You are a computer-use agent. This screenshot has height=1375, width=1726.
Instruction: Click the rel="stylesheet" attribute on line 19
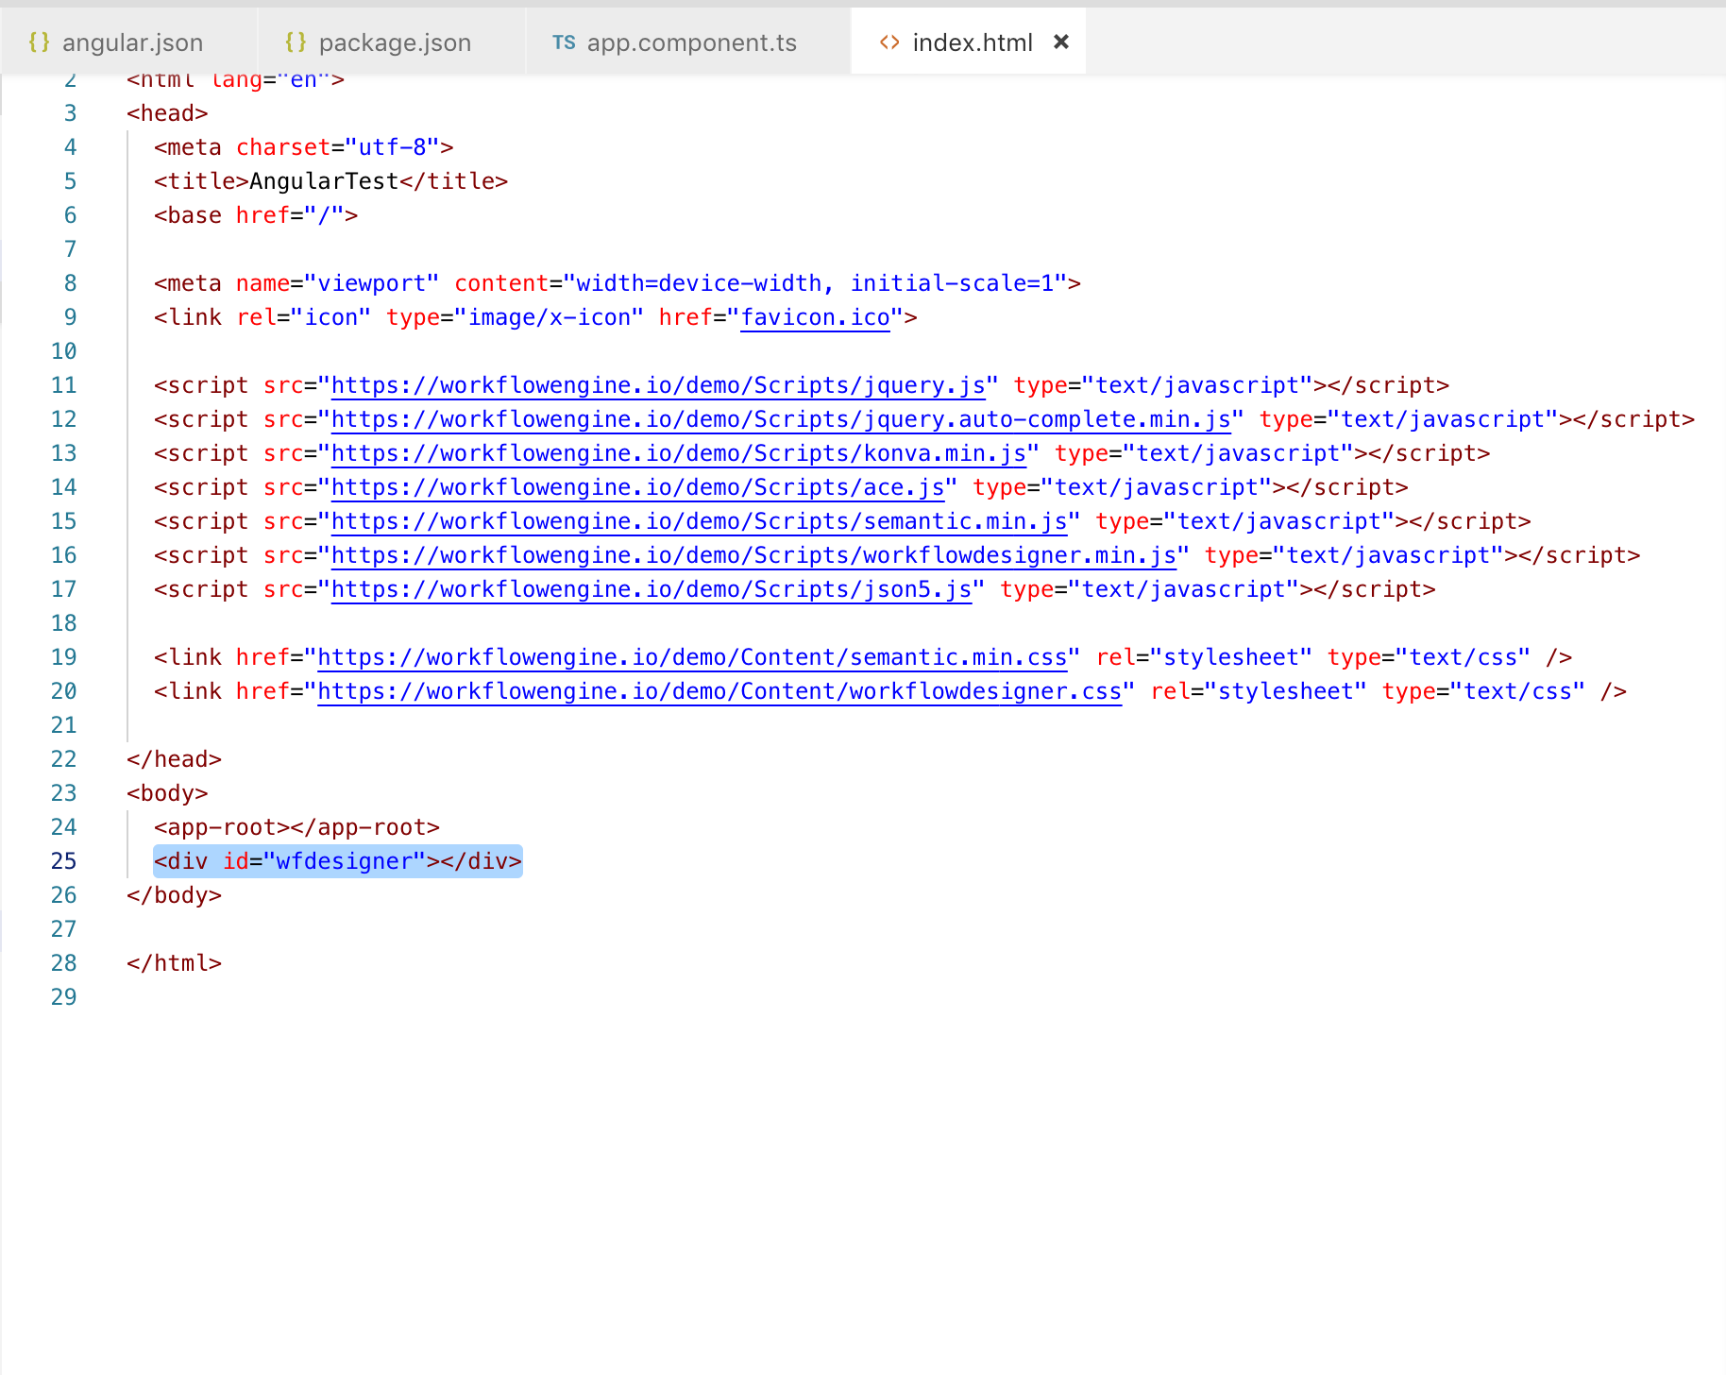click(1204, 657)
